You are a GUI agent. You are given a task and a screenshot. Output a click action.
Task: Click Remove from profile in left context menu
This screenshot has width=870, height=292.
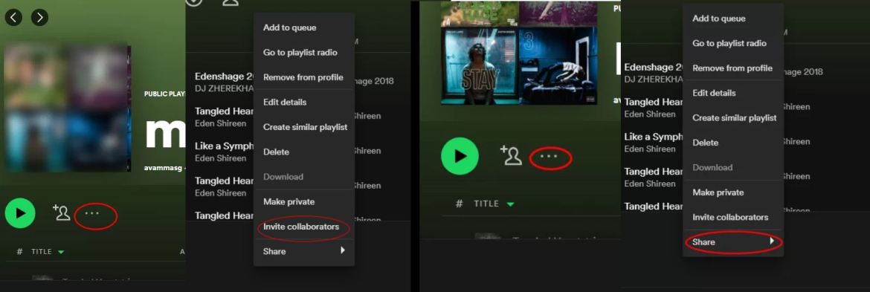(303, 77)
